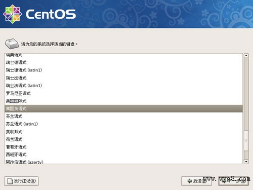Go back with the 后退 button
253x190 pixels.
[x=196, y=181]
